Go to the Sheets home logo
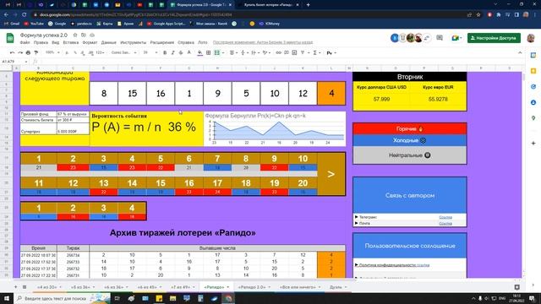The height and width of the screenshot is (304, 541). [10, 38]
